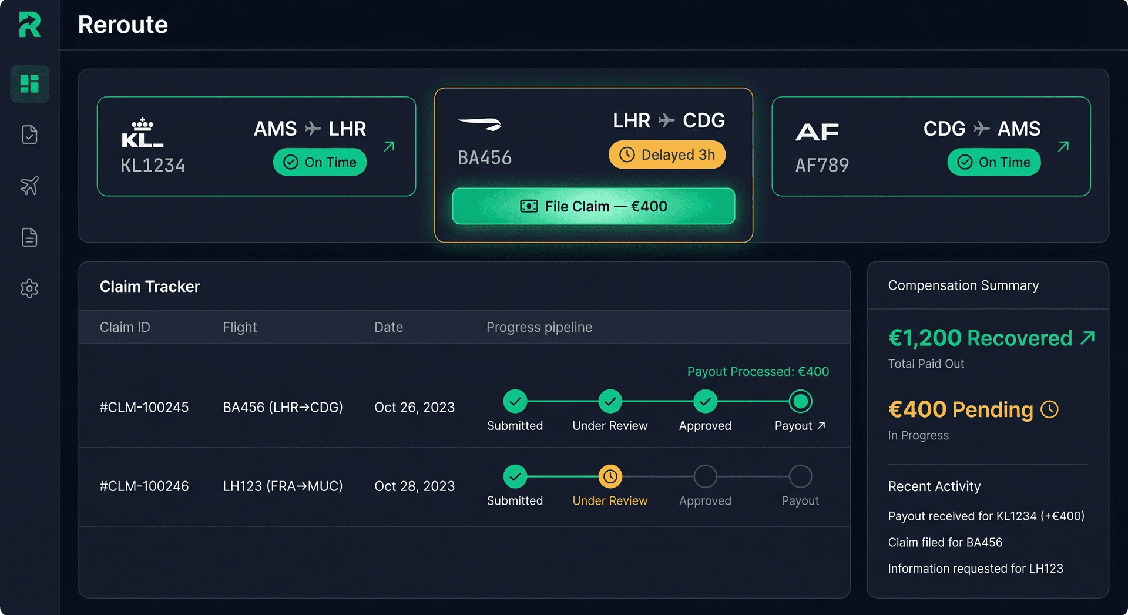
Task: Expand the KL1234 flight card arrow
Action: click(x=388, y=147)
